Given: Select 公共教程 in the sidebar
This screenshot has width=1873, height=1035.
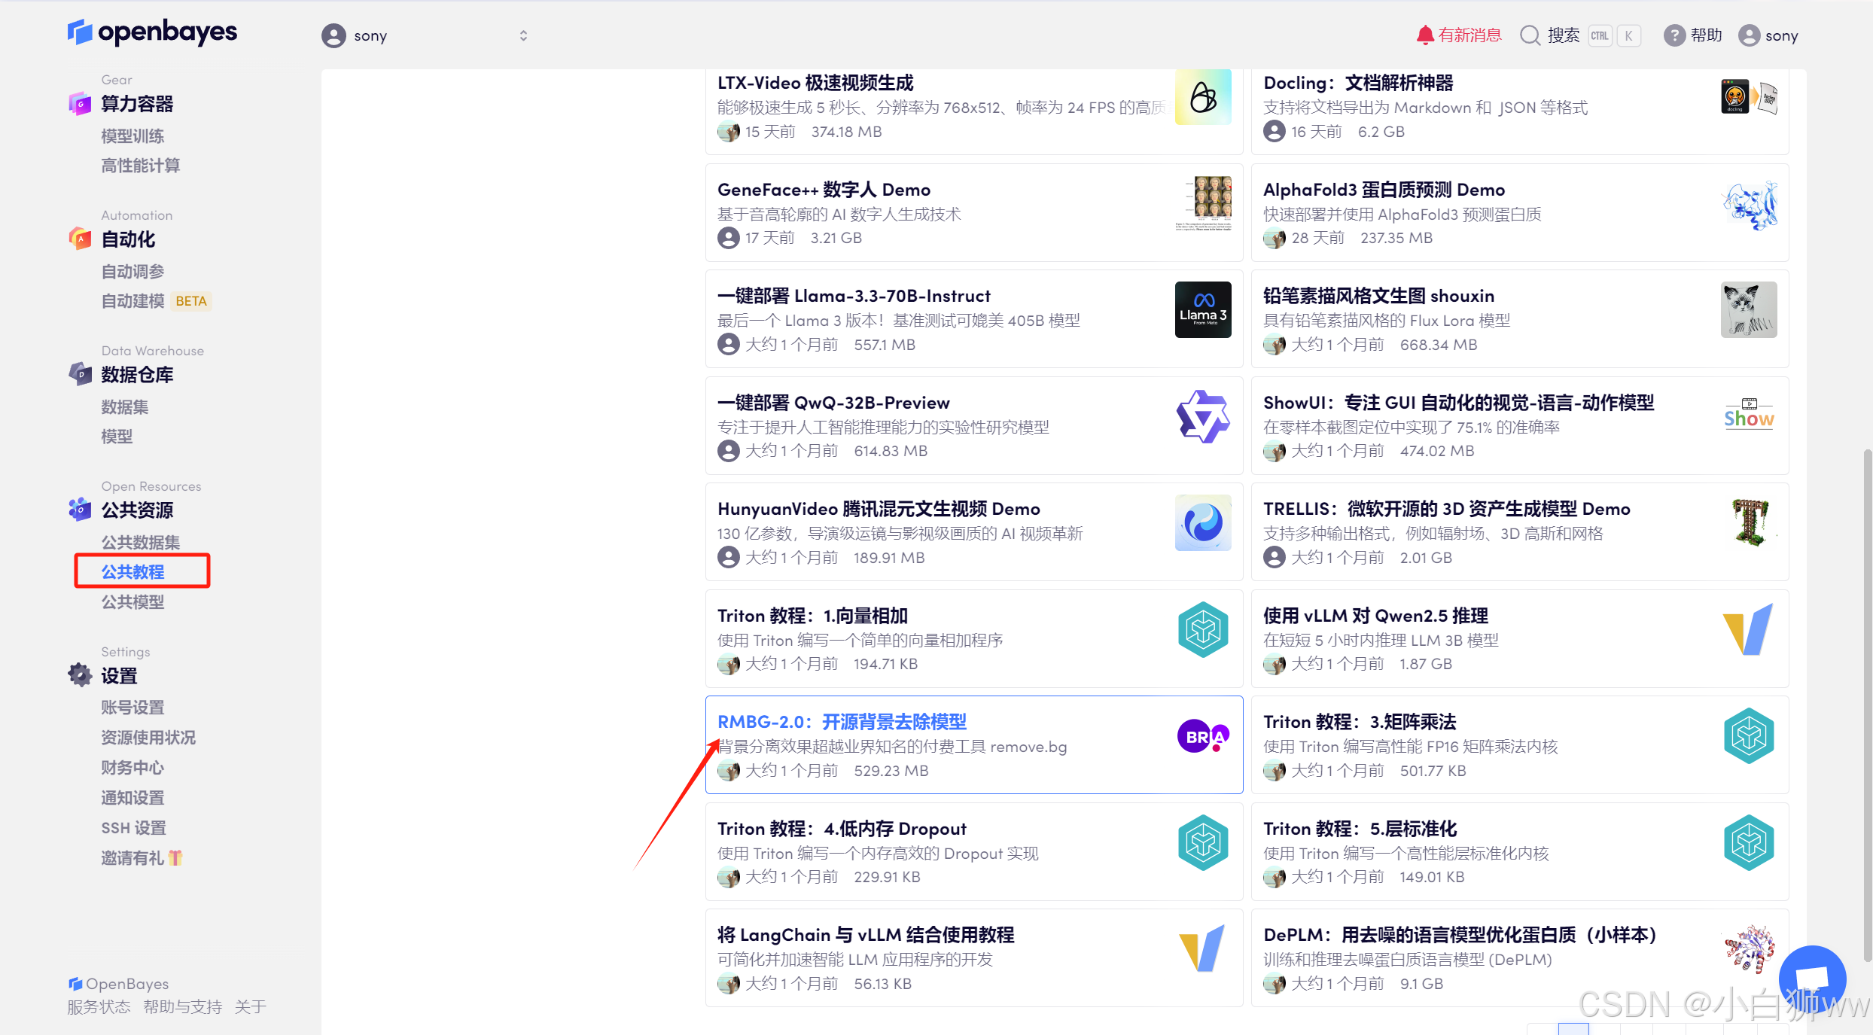Looking at the screenshot, I should point(133,571).
